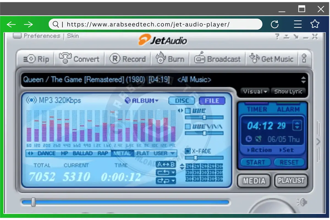Select the Convert tool
Image resolution: width=330 pixels, height=220 pixels.
click(79, 59)
